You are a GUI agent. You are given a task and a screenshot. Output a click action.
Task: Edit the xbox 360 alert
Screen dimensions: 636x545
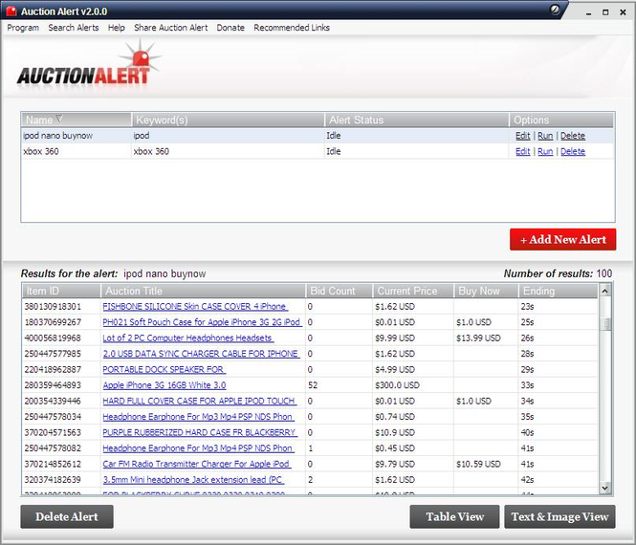pyautogui.click(x=523, y=151)
